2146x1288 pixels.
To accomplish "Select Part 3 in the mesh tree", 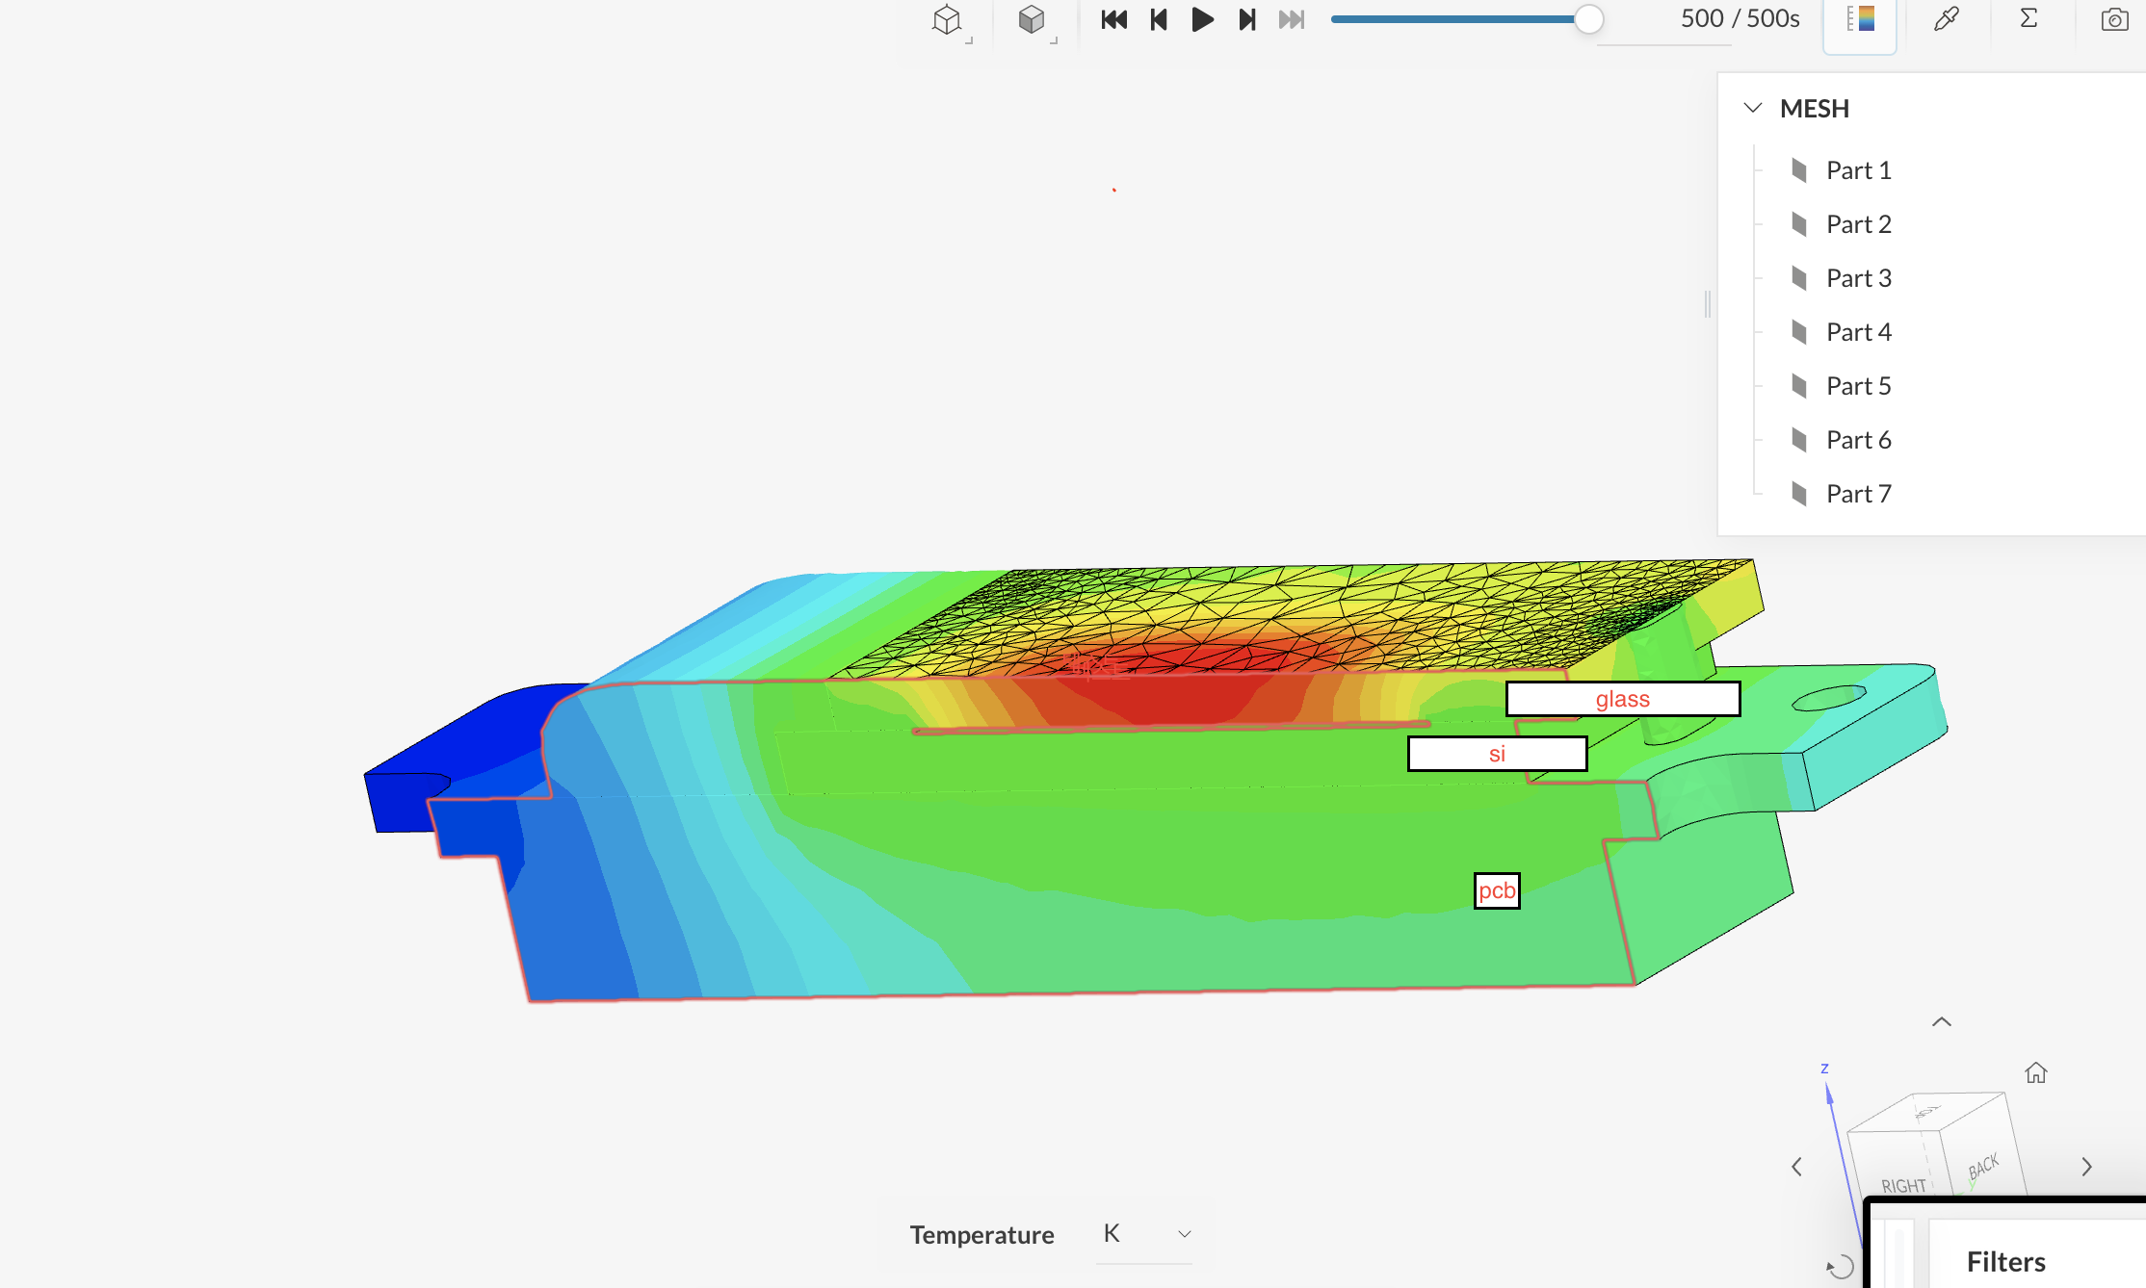I will point(1858,277).
